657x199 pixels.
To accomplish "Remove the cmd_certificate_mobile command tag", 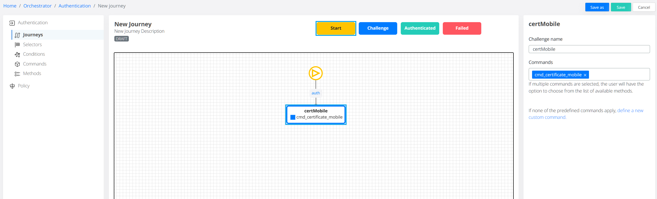I will click(x=585, y=75).
